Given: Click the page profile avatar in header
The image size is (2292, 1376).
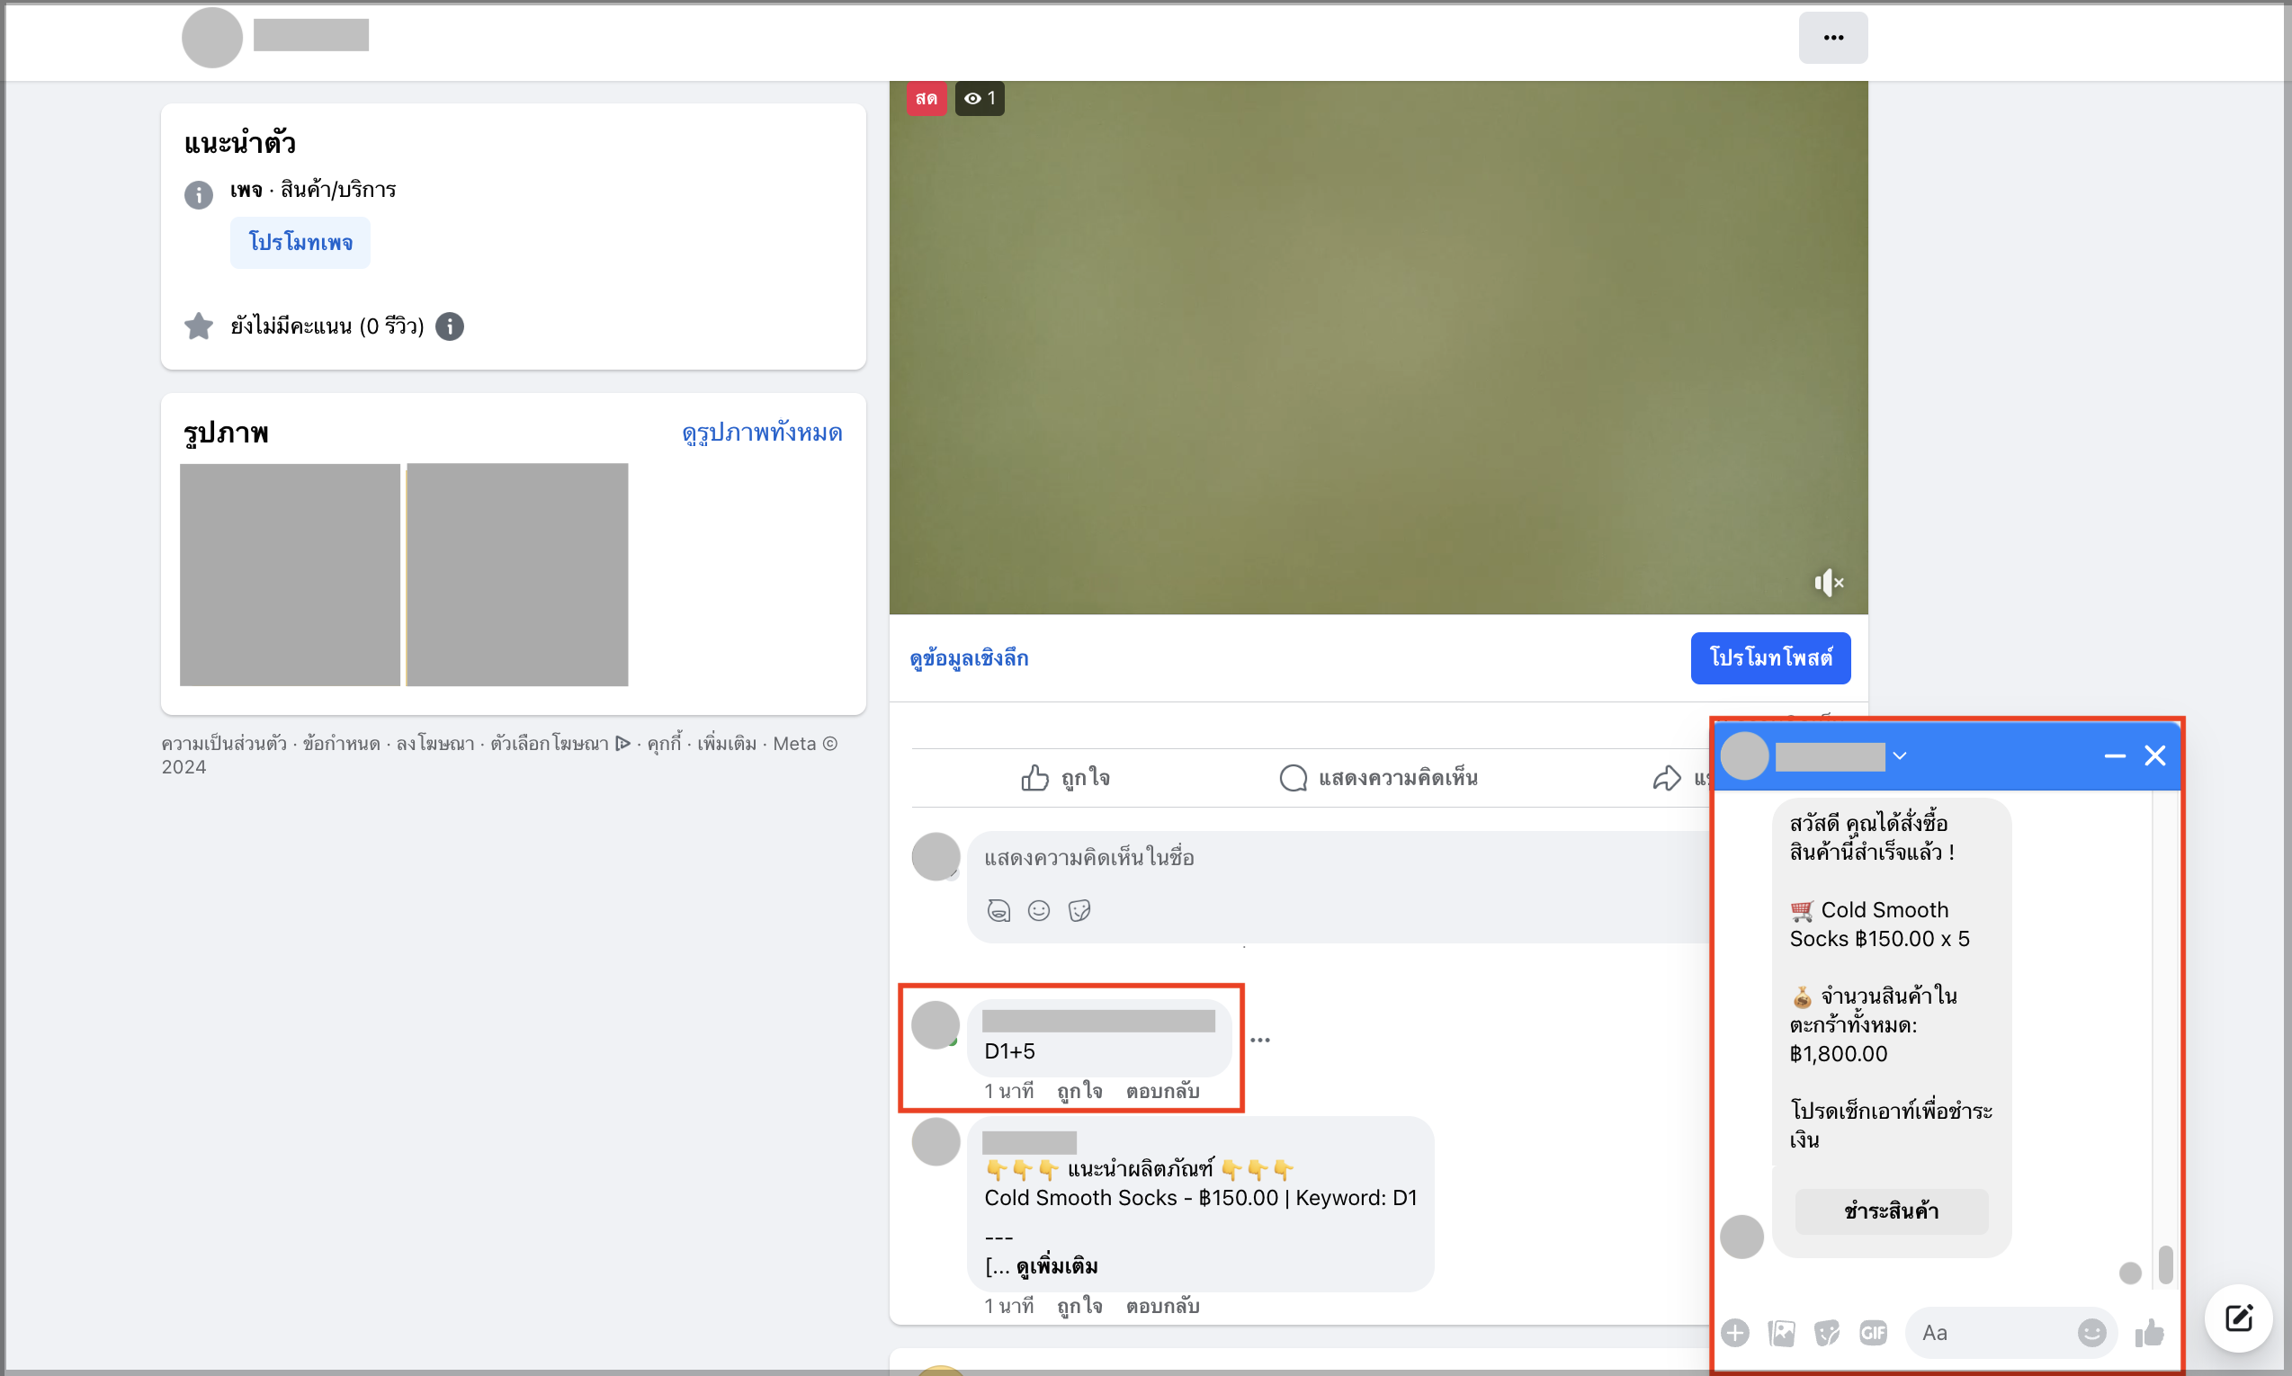Looking at the screenshot, I should tap(211, 38).
